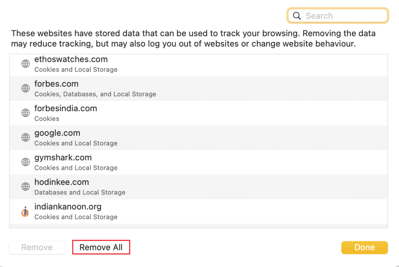This screenshot has height=267, width=399.
Task: Click the globe icon beside forbesindia.com
Action: click(x=26, y=113)
